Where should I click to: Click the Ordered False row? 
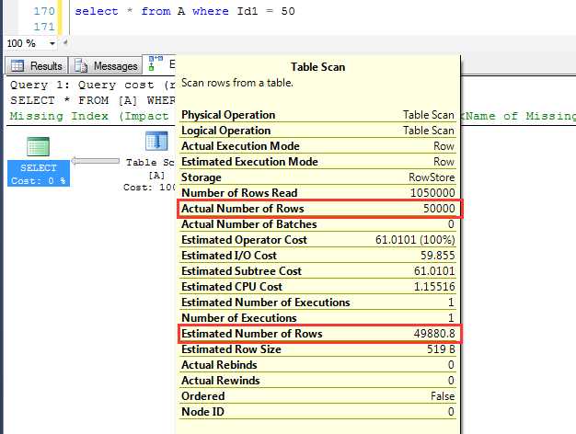317,396
